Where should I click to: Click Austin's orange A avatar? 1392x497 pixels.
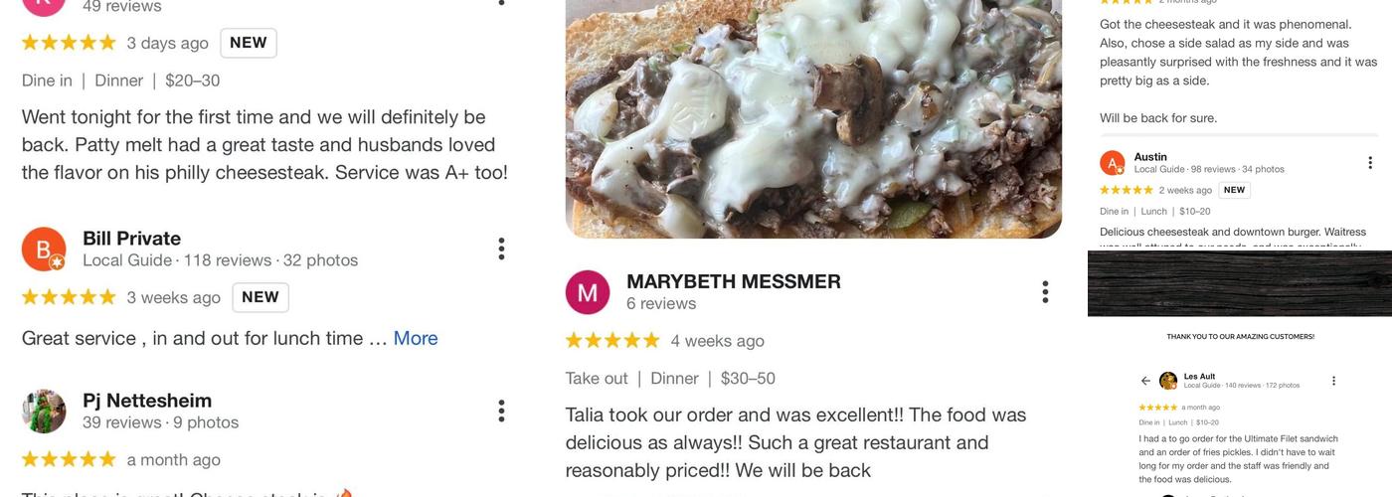(1113, 163)
